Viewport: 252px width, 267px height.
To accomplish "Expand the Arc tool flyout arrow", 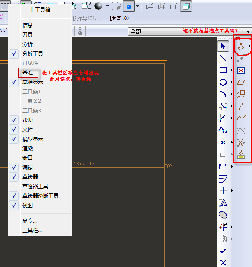I will 232,94.
